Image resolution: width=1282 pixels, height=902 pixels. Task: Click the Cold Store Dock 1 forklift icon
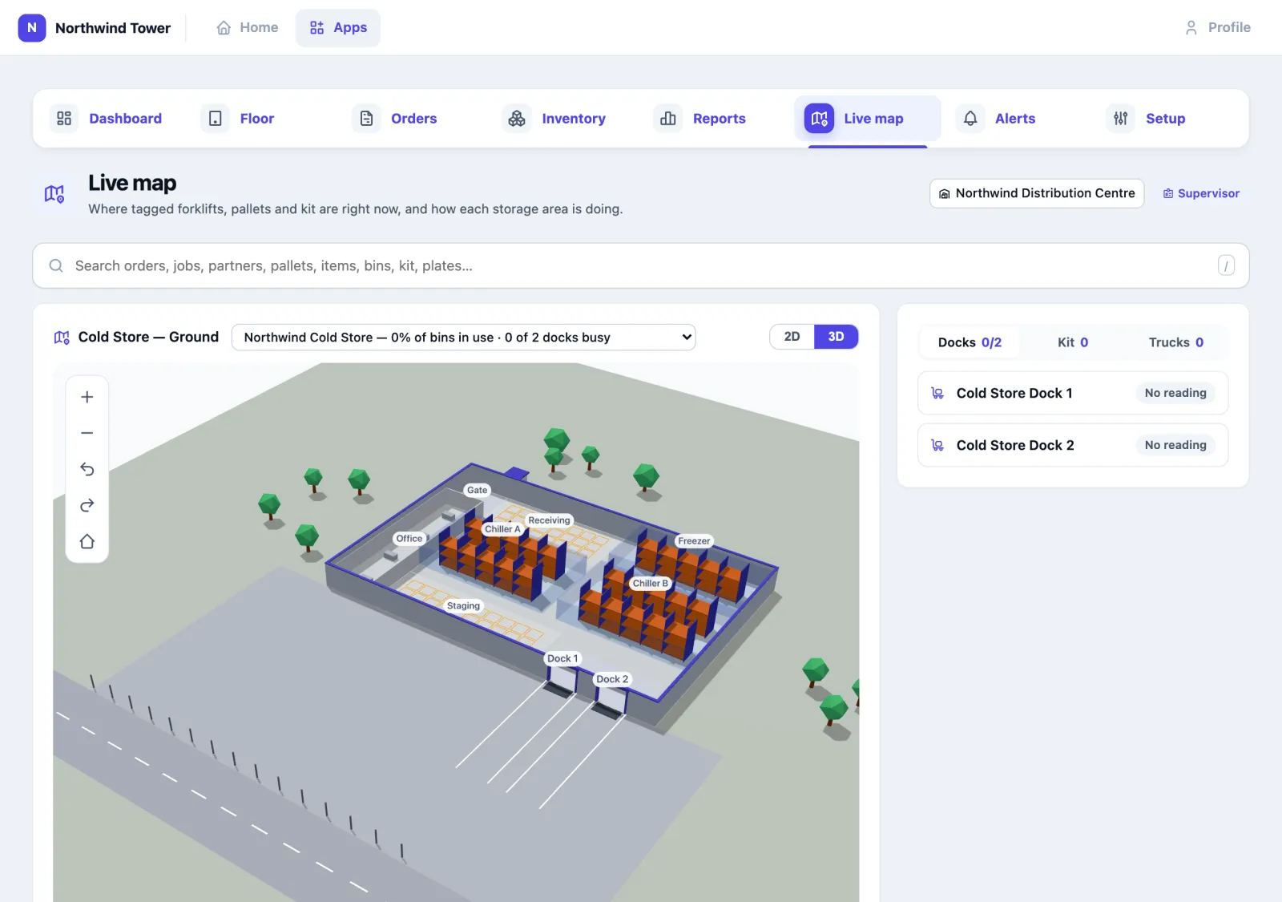click(x=937, y=393)
